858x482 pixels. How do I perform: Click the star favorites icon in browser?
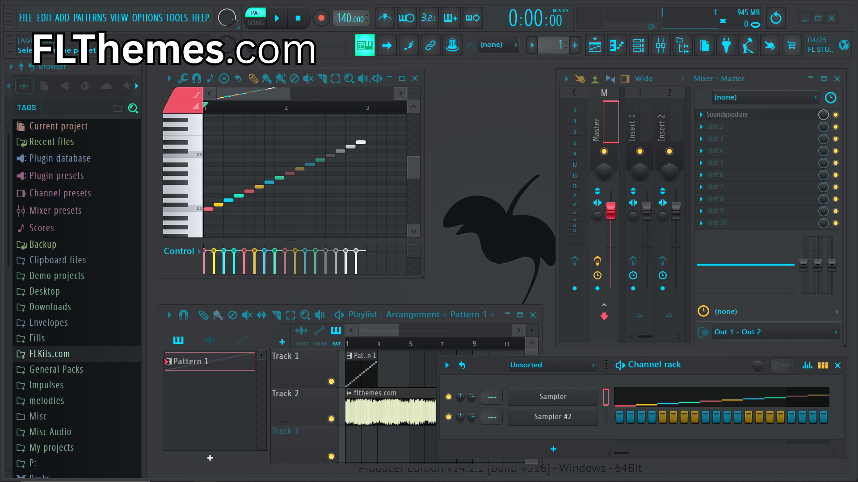point(126,86)
